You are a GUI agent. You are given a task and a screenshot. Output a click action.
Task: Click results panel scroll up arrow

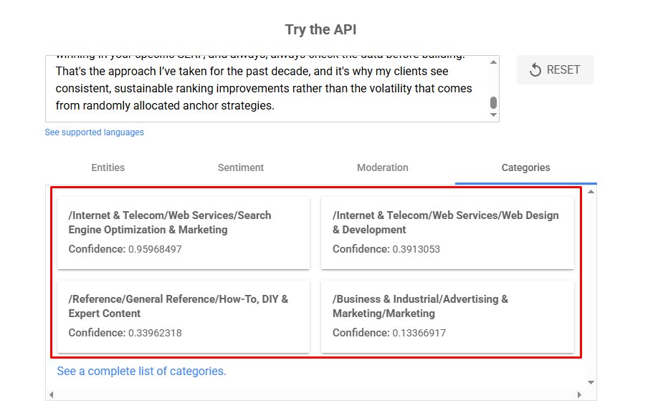click(x=591, y=191)
